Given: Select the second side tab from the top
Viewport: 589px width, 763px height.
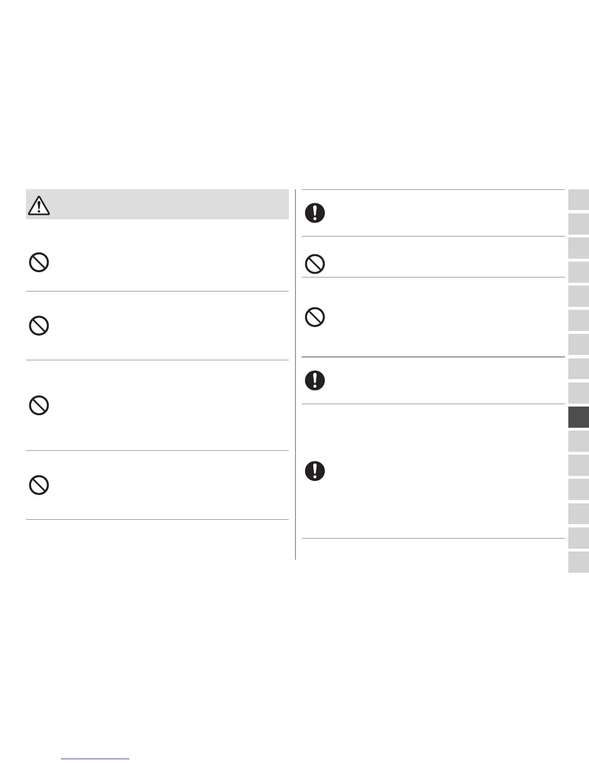Looking at the screenshot, I should tap(578, 224).
